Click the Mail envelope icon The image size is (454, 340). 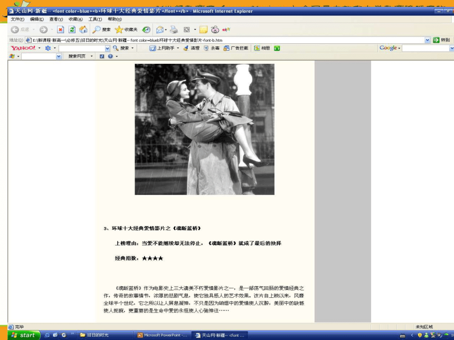pos(159,30)
